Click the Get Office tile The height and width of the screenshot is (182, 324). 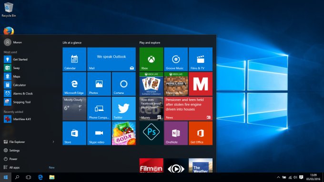(x=201, y=133)
